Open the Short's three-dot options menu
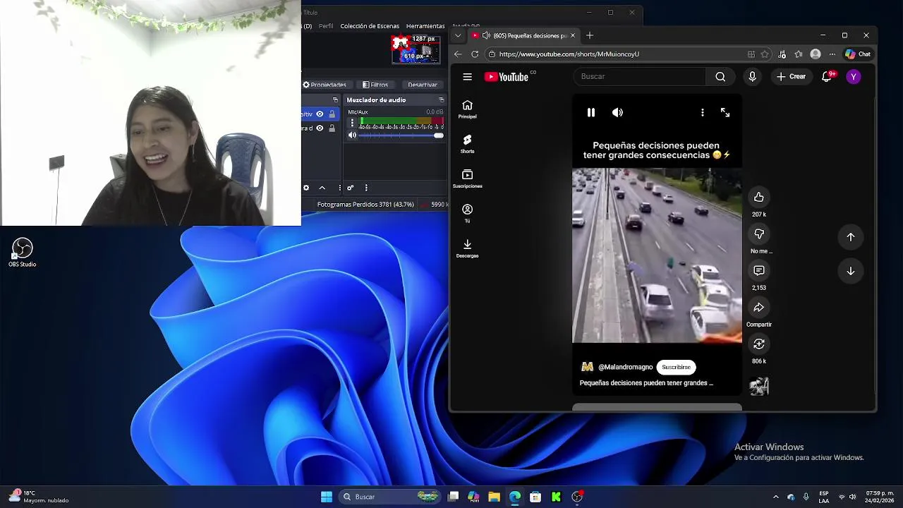Viewport: 903px width, 508px height. pyautogui.click(x=702, y=113)
